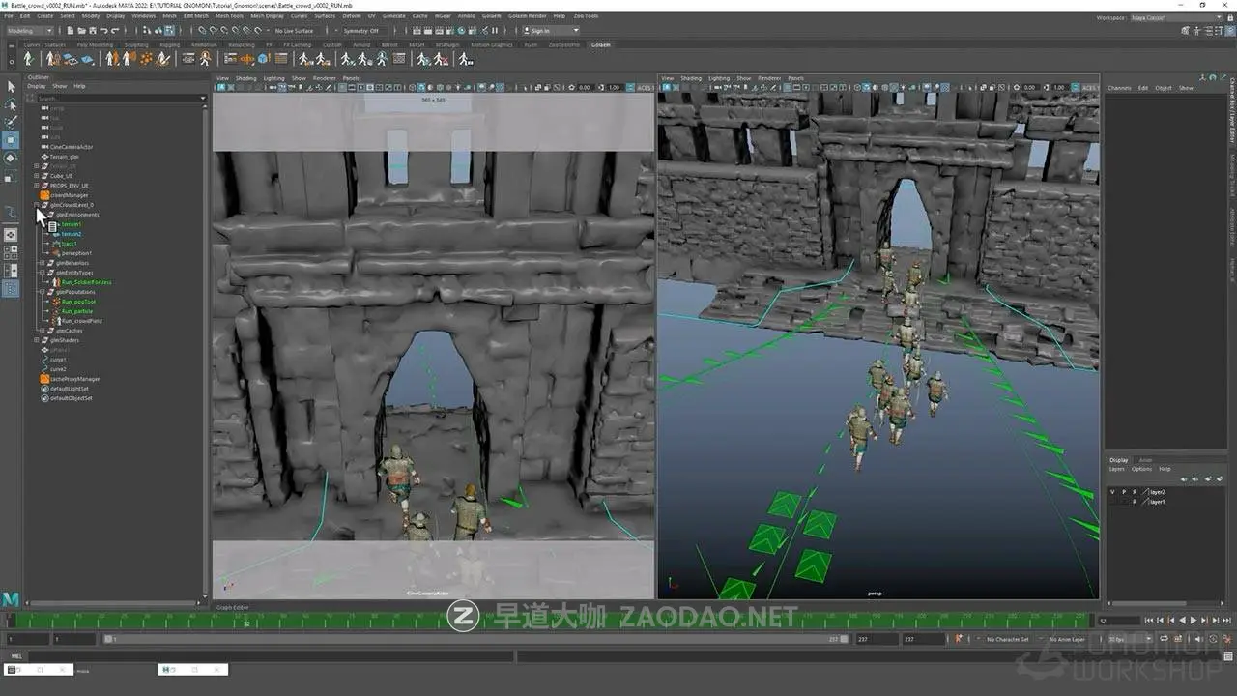Expand the PROPS_ENV_UE node
1237x696 pixels.
click(x=37, y=186)
